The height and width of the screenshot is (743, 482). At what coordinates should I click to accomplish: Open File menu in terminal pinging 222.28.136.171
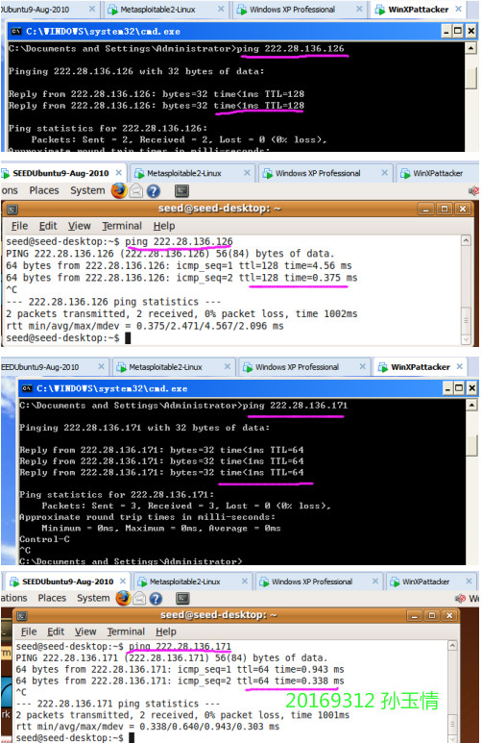click(x=29, y=632)
